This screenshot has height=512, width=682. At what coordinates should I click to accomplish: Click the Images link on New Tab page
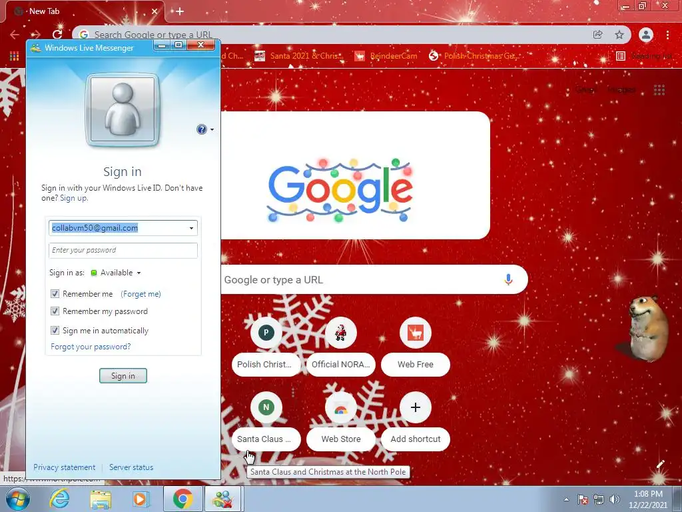621,90
